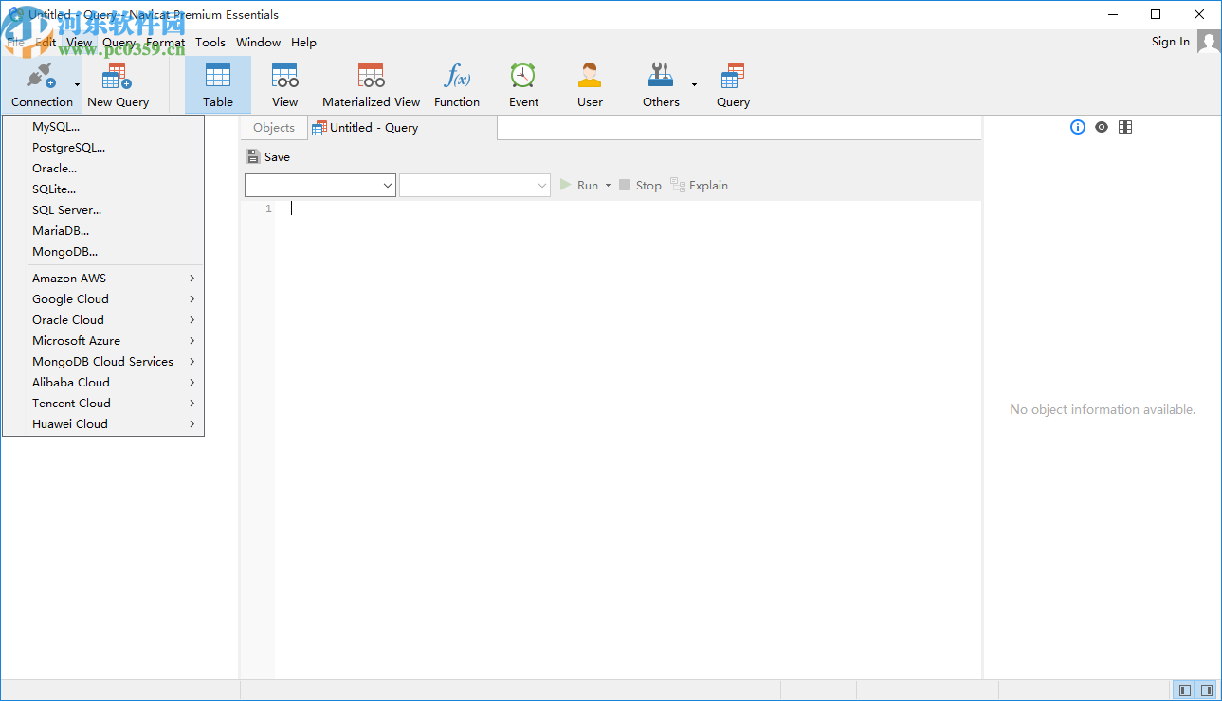Open the Query objects toolbar icon

pyautogui.click(x=733, y=76)
